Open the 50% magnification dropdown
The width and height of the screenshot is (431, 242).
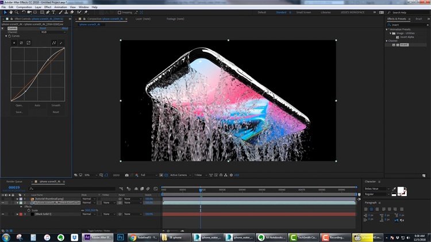[91, 175]
